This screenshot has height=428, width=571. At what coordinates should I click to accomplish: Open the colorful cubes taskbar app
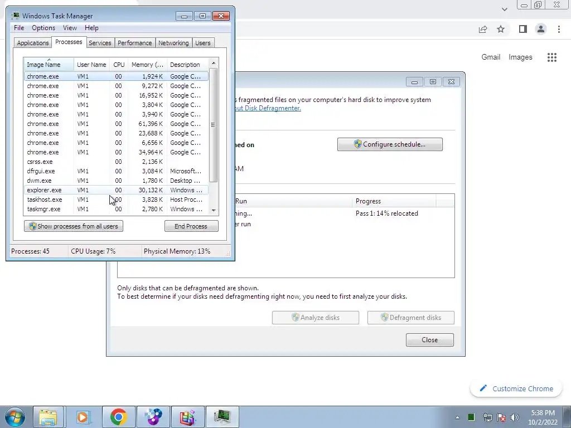(188, 417)
